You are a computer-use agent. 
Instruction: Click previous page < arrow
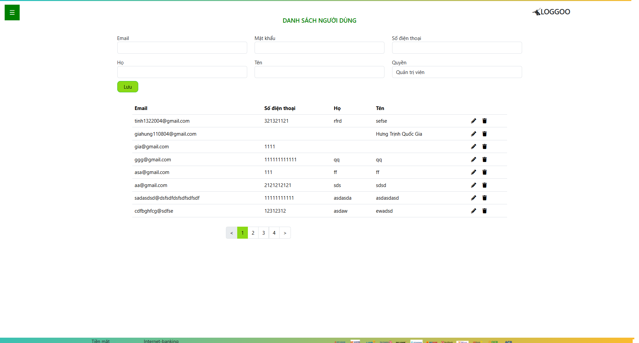coord(232,233)
